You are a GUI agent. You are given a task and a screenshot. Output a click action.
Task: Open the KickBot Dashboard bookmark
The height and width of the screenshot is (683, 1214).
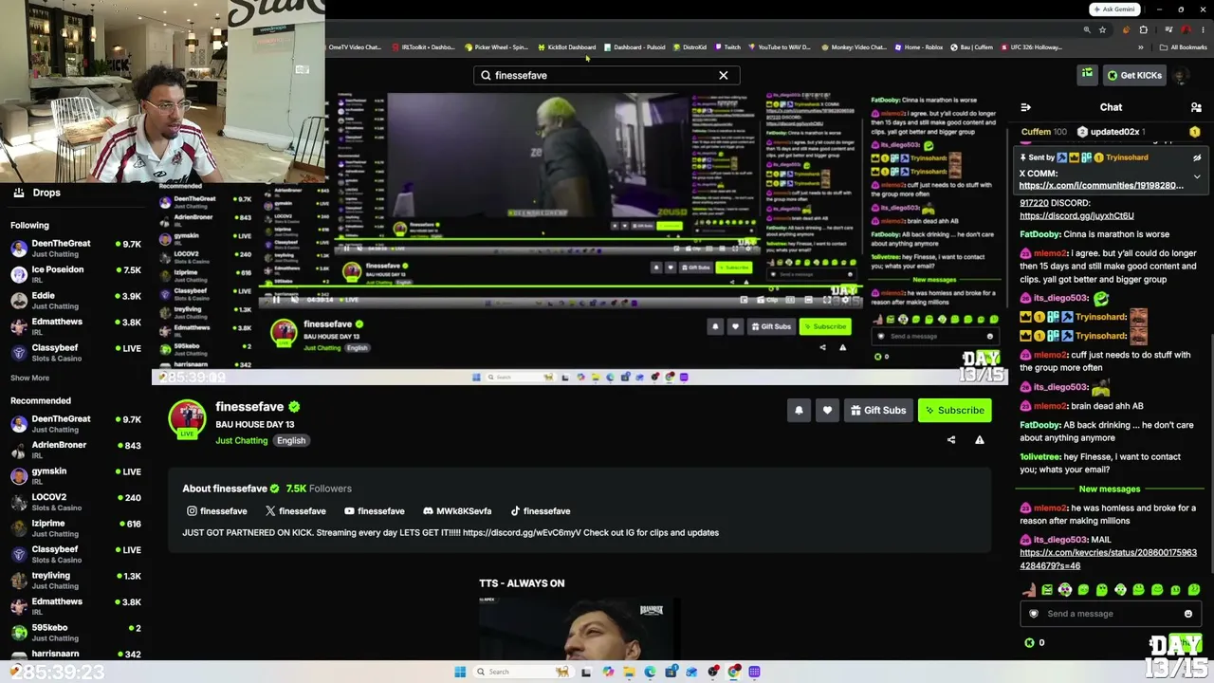566,46
